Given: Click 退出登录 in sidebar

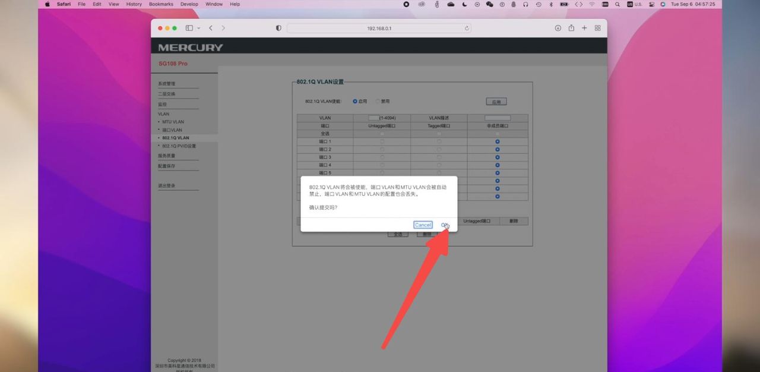Looking at the screenshot, I should click(x=167, y=185).
